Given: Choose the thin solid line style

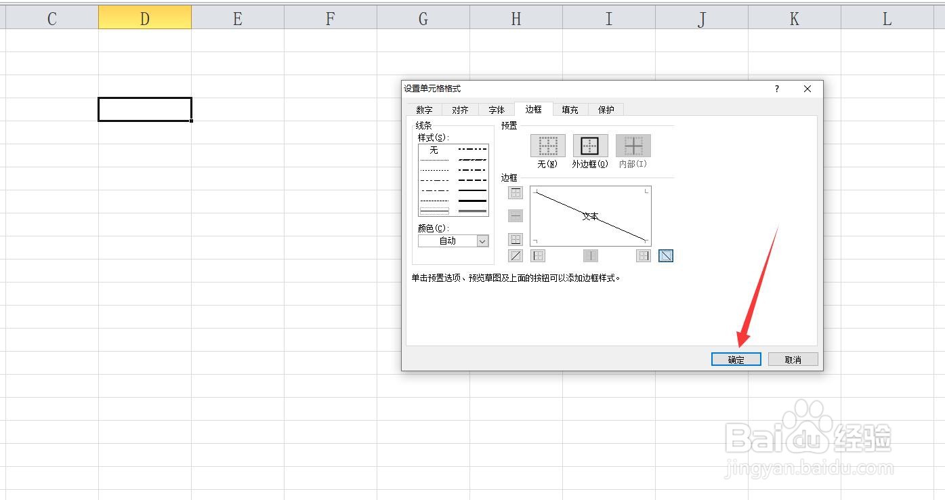Looking at the screenshot, I should coord(434,211).
